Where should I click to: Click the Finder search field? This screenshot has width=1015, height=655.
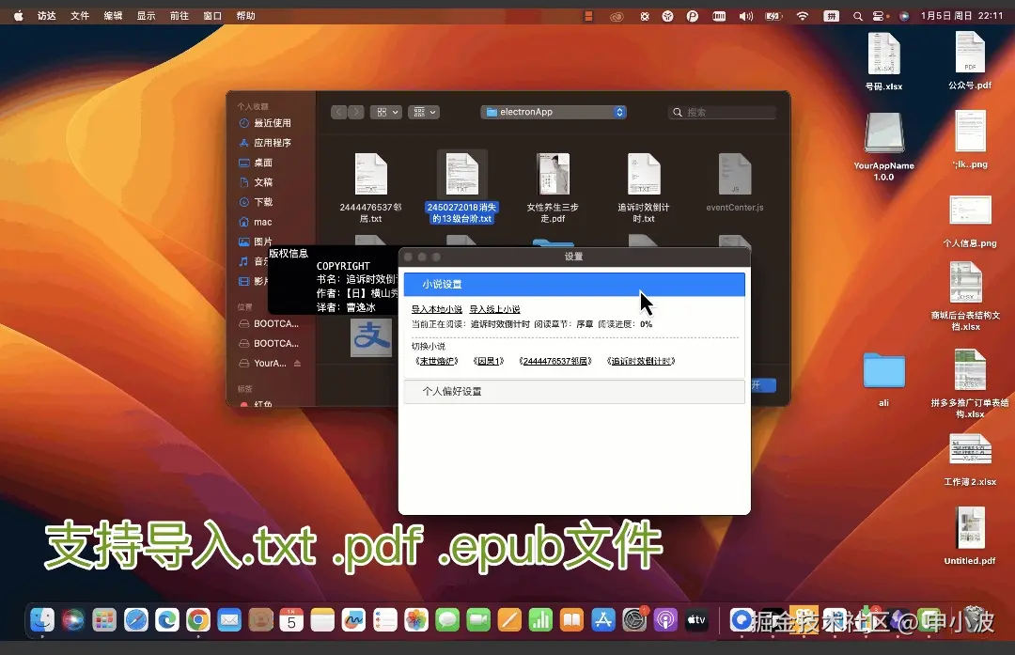(722, 111)
